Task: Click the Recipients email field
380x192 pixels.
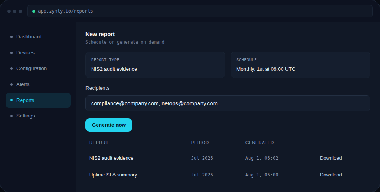Action: tap(228, 103)
